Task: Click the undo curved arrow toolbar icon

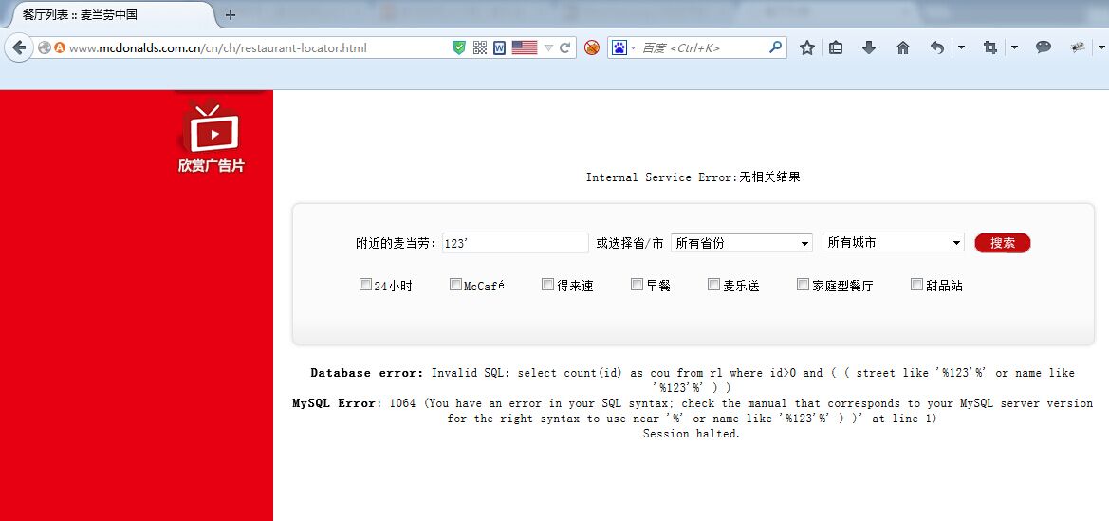Action: (x=937, y=47)
